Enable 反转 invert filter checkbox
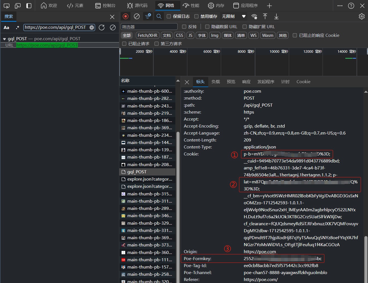 [x=184, y=27]
